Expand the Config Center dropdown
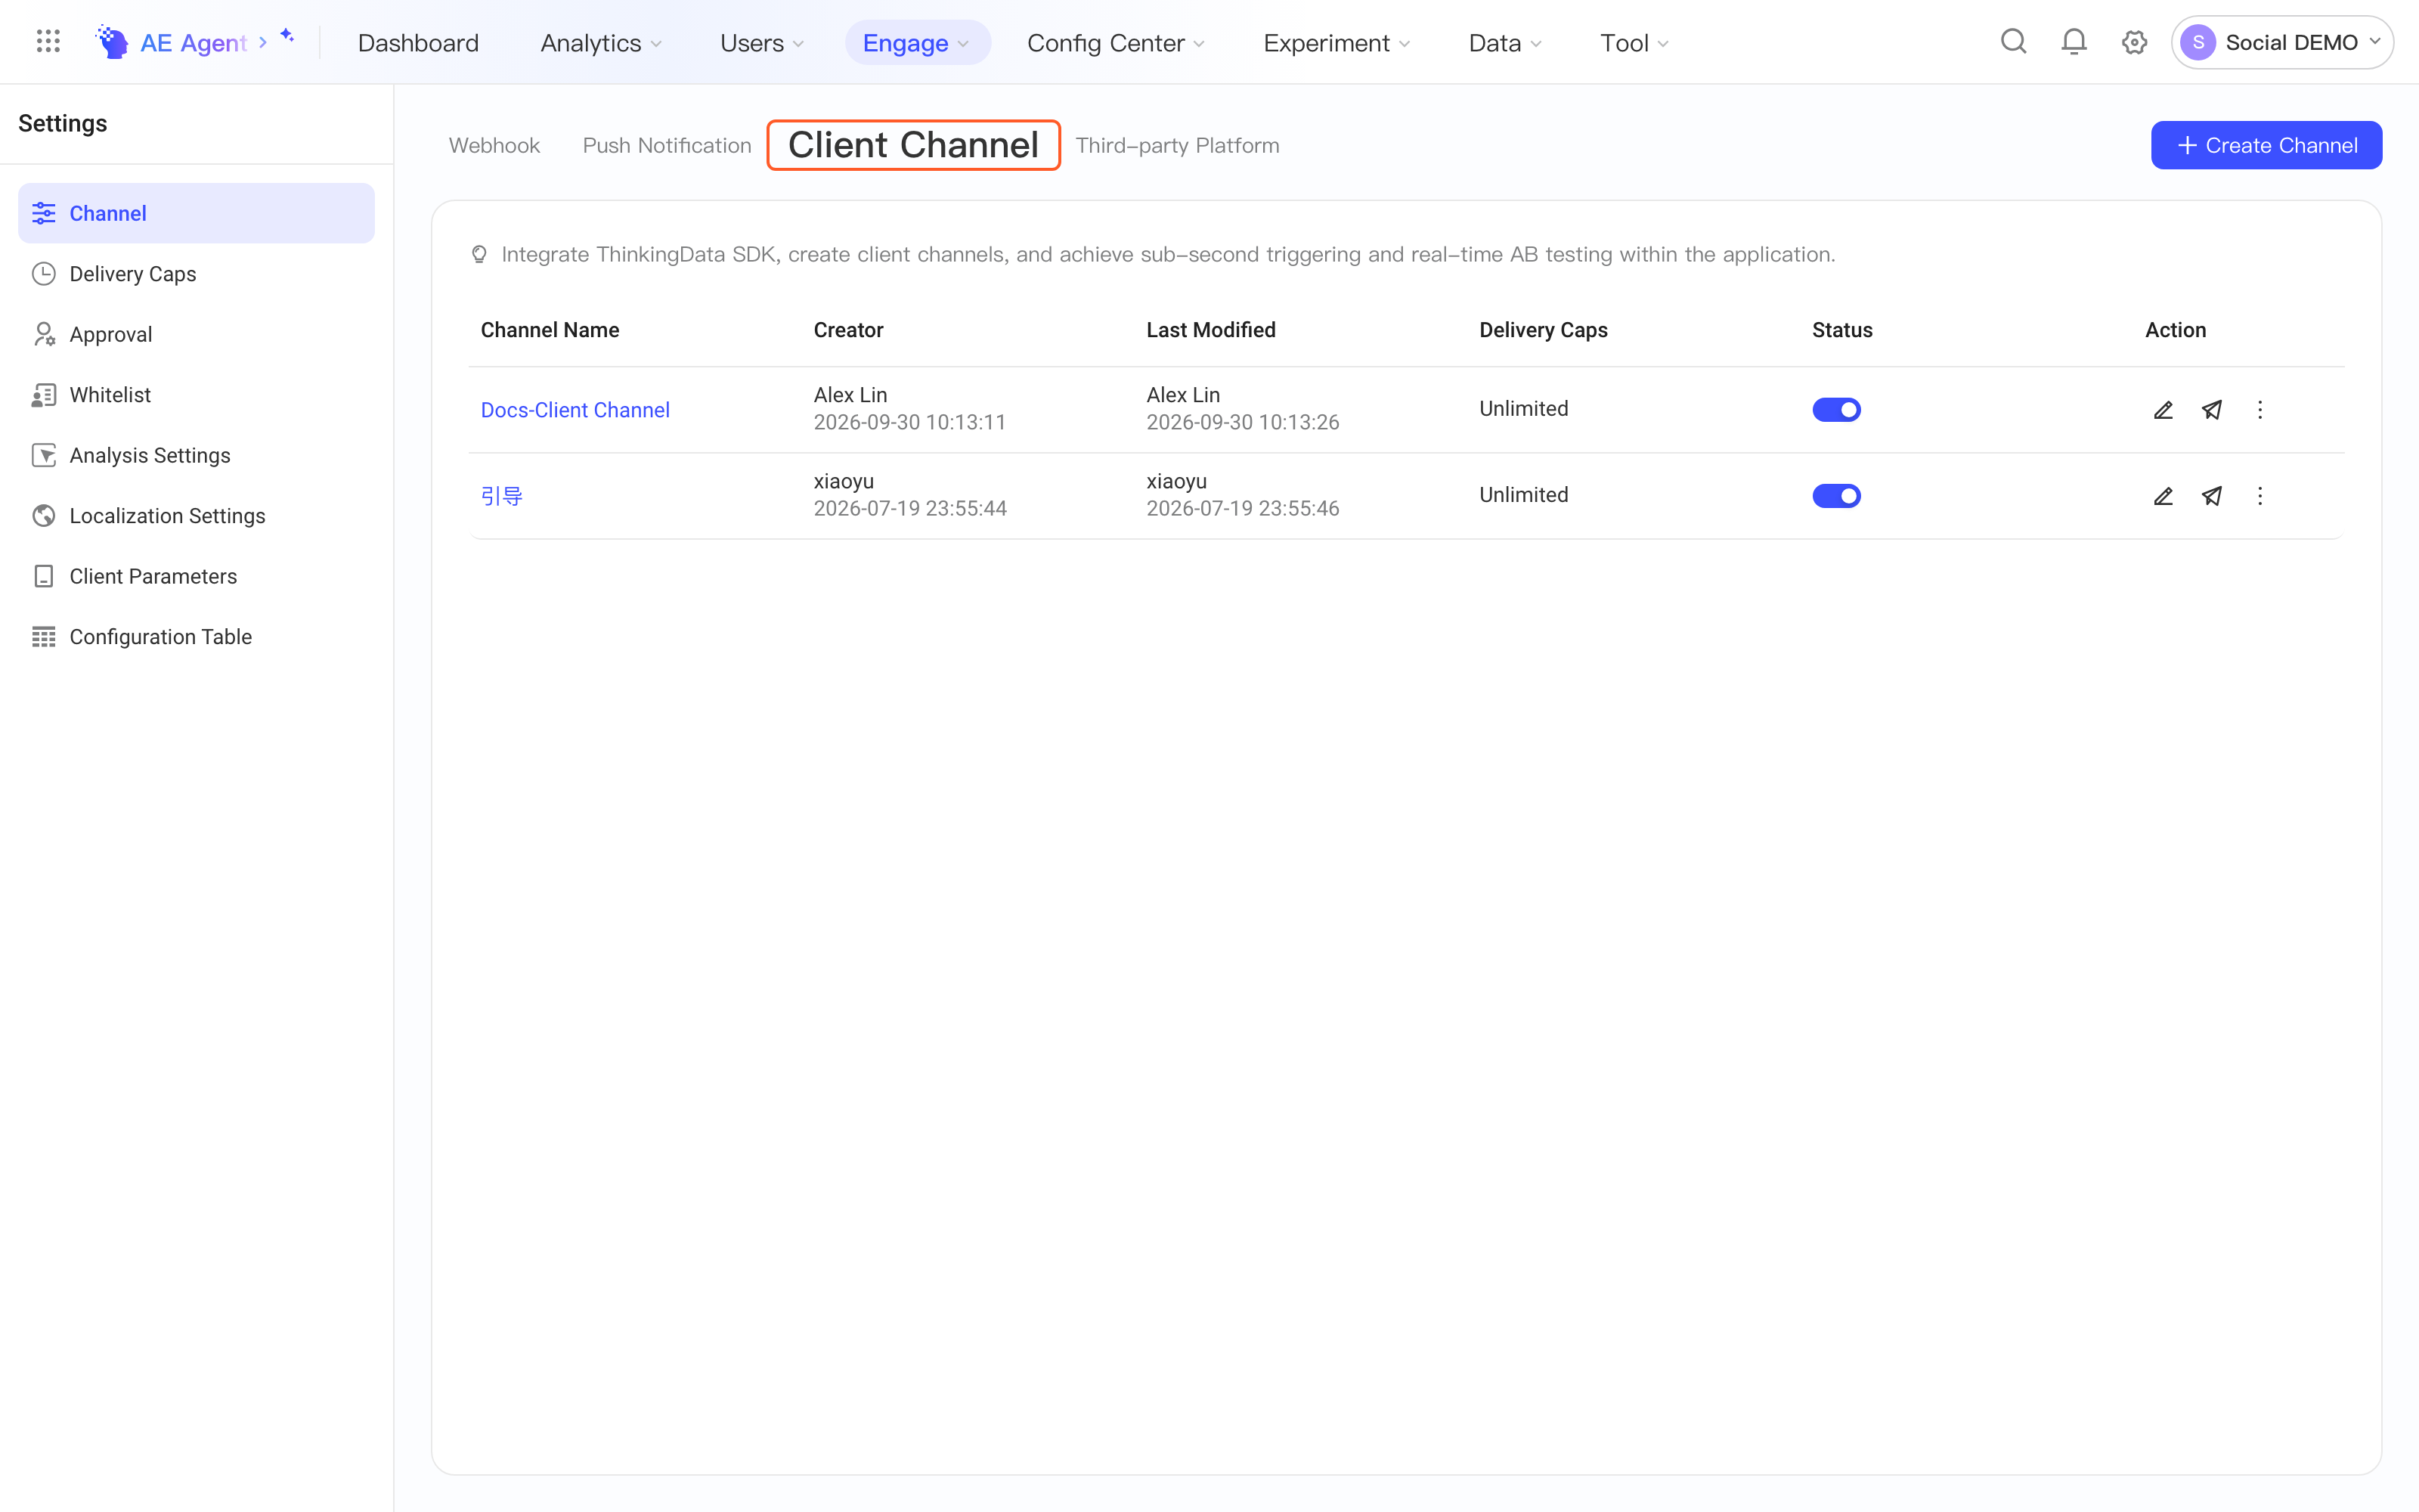The height and width of the screenshot is (1512, 2419). click(1116, 43)
